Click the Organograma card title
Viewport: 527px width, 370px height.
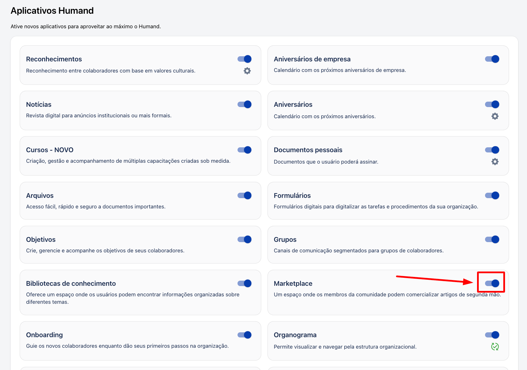[295, 335]
